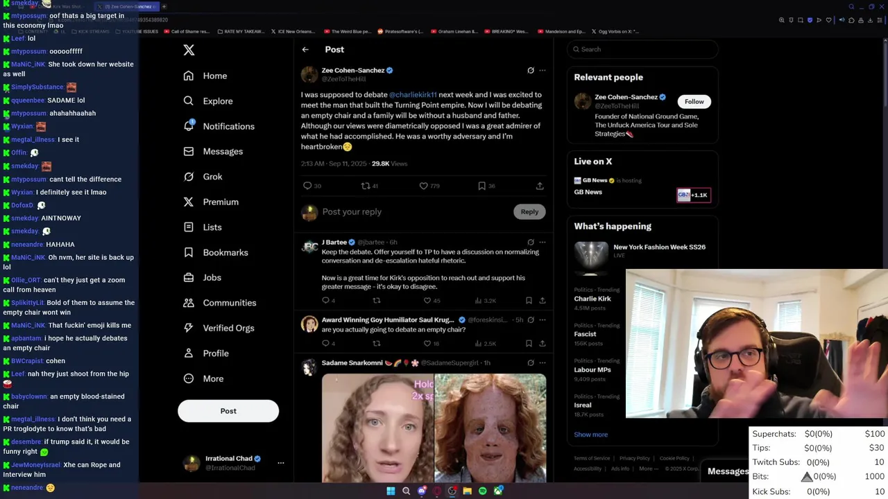The height and width of the screenshot is (499, 888).
Task: Open Zee Cohen-Sanchez profile avatar on post
Action: pyautogui.click(x=309, y=75)
